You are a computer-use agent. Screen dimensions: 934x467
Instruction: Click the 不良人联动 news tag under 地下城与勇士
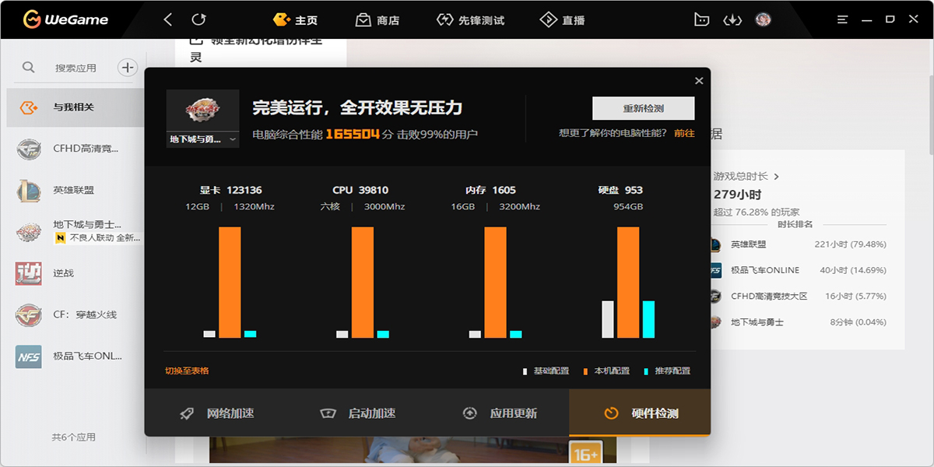[x=98, y=237]
